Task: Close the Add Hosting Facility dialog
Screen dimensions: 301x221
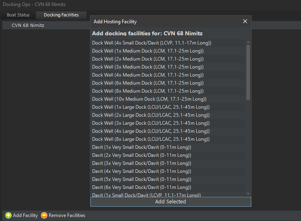Action: 245,21
